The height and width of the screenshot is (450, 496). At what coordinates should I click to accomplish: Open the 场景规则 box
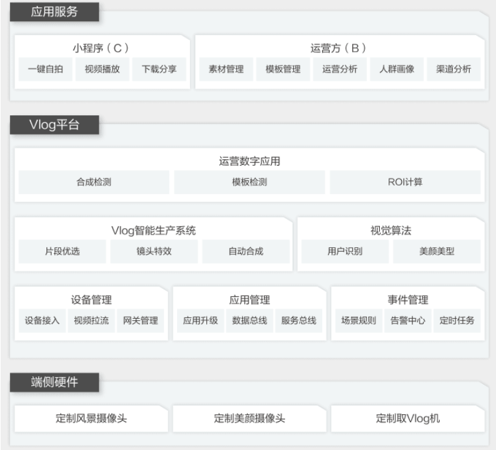click(x=359, y=321)
